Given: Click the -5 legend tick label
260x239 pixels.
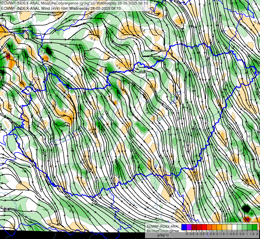Looking at the screenshot, I should click(186, 234).
